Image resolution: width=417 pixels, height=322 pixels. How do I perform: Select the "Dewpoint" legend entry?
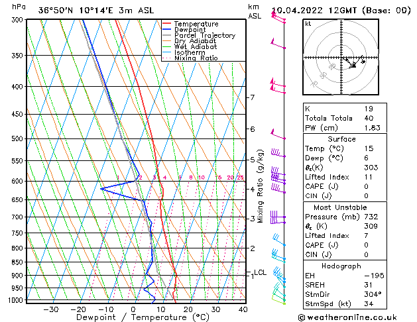[190, 30]
